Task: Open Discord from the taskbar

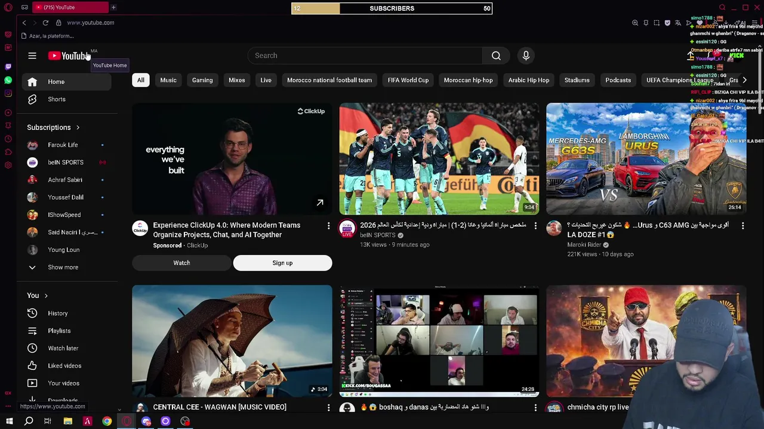Action: [146, 421]
